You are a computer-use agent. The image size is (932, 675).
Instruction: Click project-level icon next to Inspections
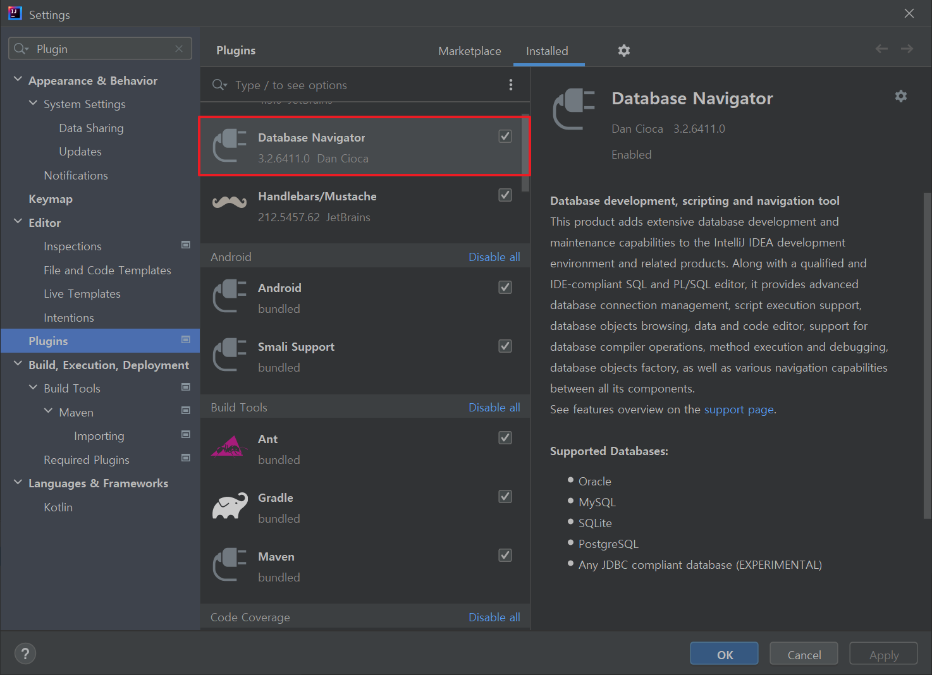[186, 245]
